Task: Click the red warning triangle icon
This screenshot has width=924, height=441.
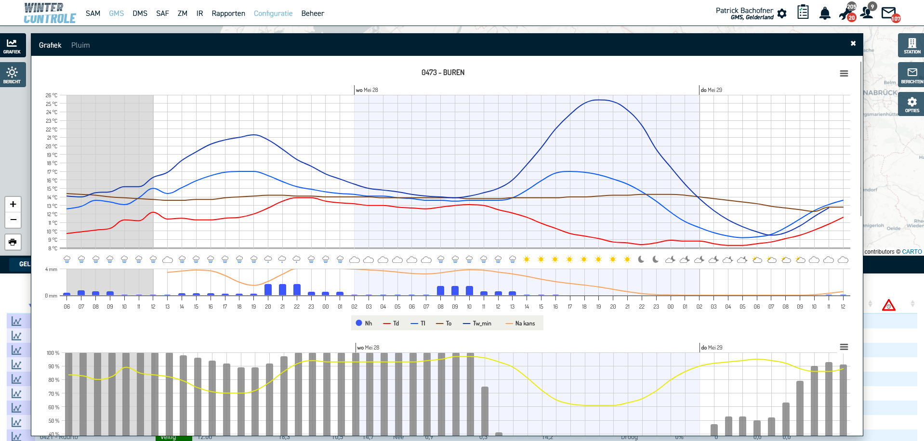Action: coord(889,305)
